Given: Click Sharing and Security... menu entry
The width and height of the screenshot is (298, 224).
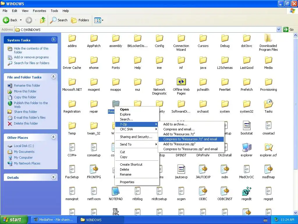Looking at the screenshot, I should (137, 137).
